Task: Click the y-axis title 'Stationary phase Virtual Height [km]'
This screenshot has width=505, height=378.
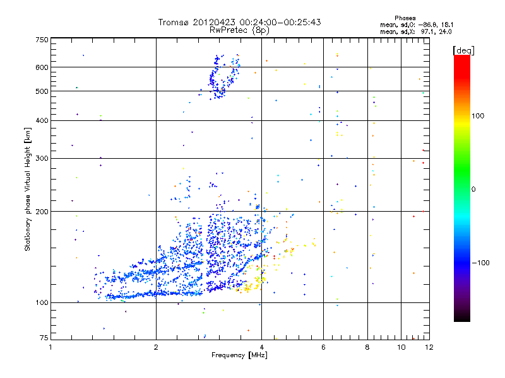Action: (27, 190)
